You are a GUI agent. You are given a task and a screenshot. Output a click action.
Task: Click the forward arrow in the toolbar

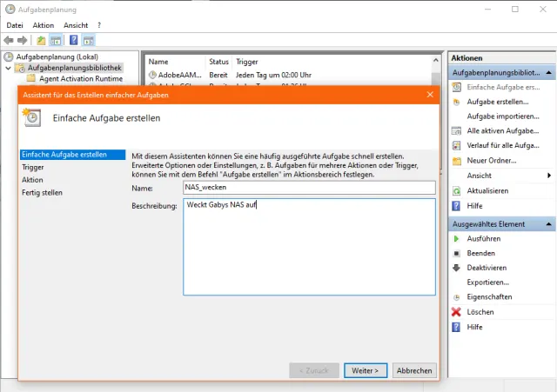coord(23,40)
